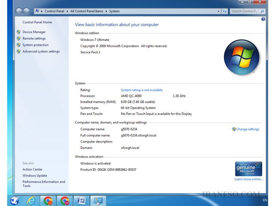The image size is (275, 206).
Task: Expand arrow before Control Panel breadcrumb
Action: click(42, 12)
